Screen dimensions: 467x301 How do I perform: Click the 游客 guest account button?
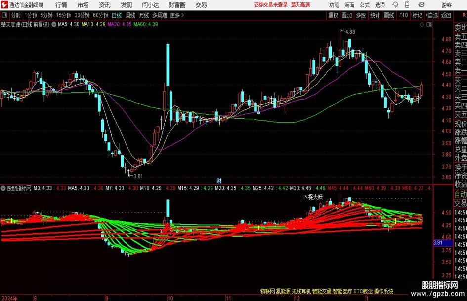(x=447, y=5)
